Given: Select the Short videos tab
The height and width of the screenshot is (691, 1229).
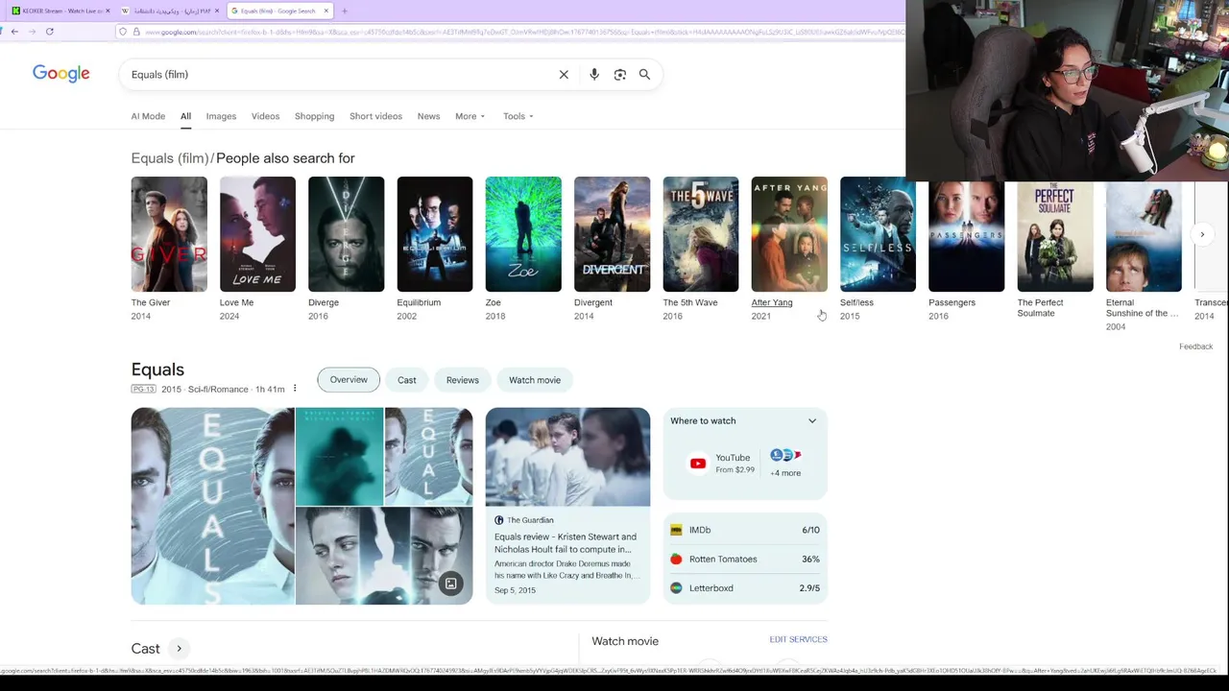Looking at the screenshot, I should click(x=376, y=116).
